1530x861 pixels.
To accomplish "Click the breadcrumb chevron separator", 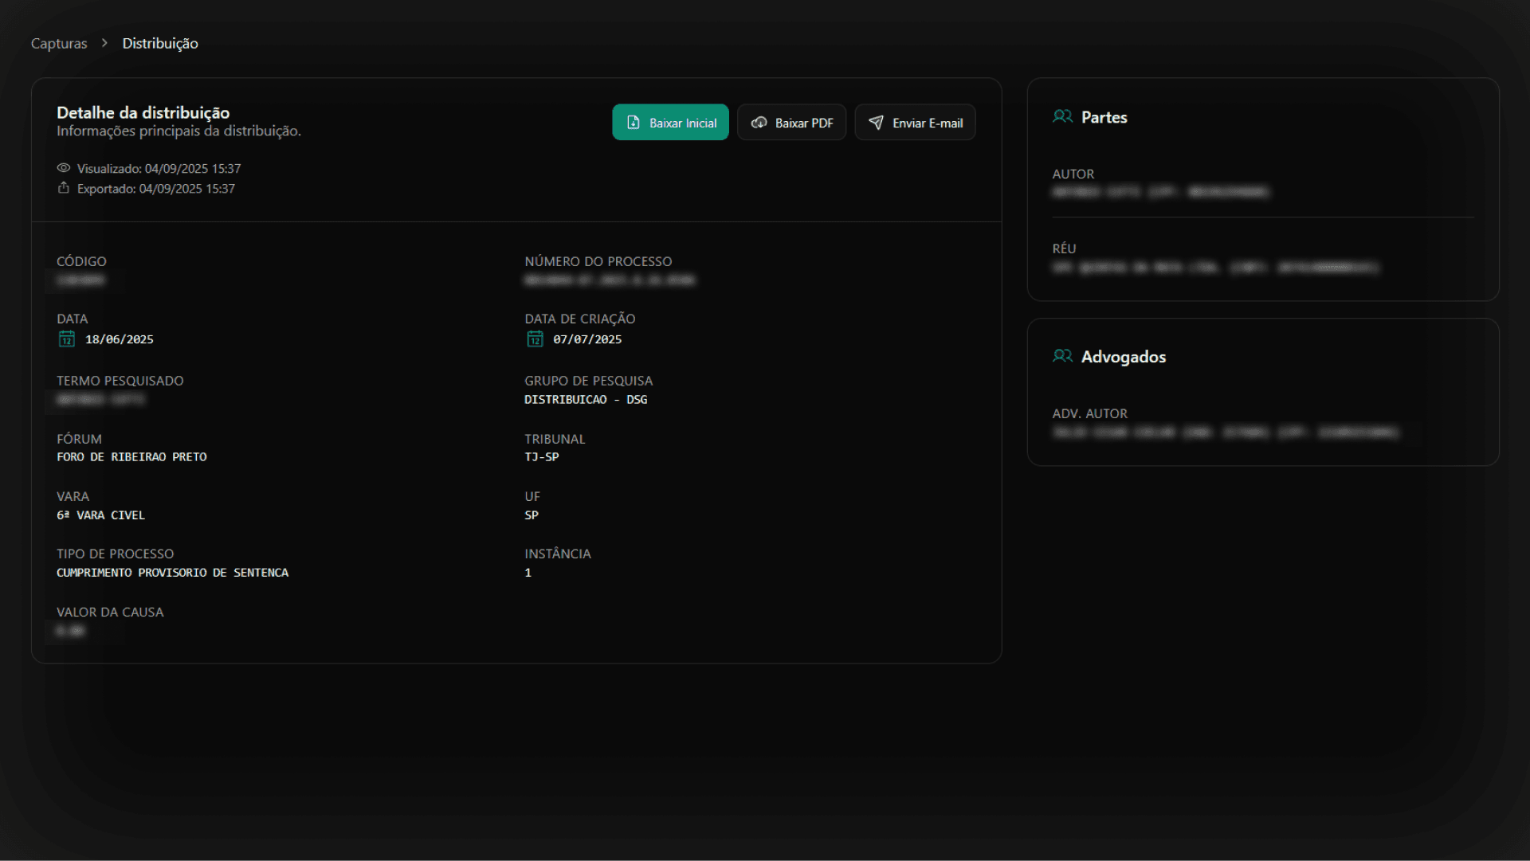I will click(104, 43).
